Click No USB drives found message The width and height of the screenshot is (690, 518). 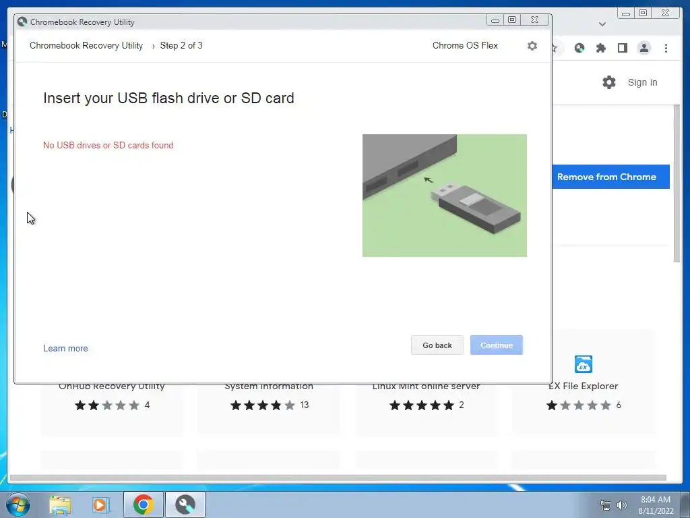click(108, 146)
